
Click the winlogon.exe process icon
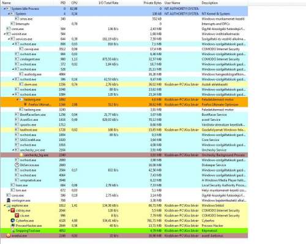click(9, 200)
